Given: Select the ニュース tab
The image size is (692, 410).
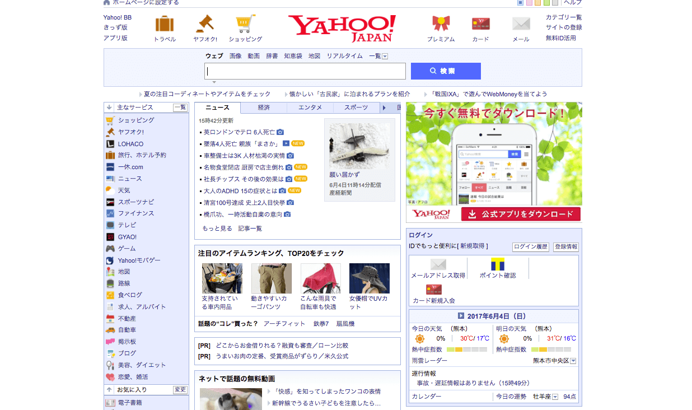Looking at the screenshot, I should 218,108.
